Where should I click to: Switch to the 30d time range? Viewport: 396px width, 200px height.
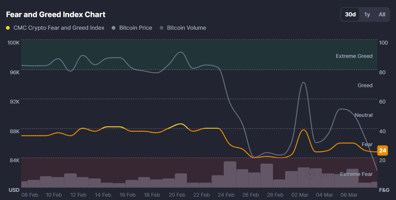click(x=350, y=14)
